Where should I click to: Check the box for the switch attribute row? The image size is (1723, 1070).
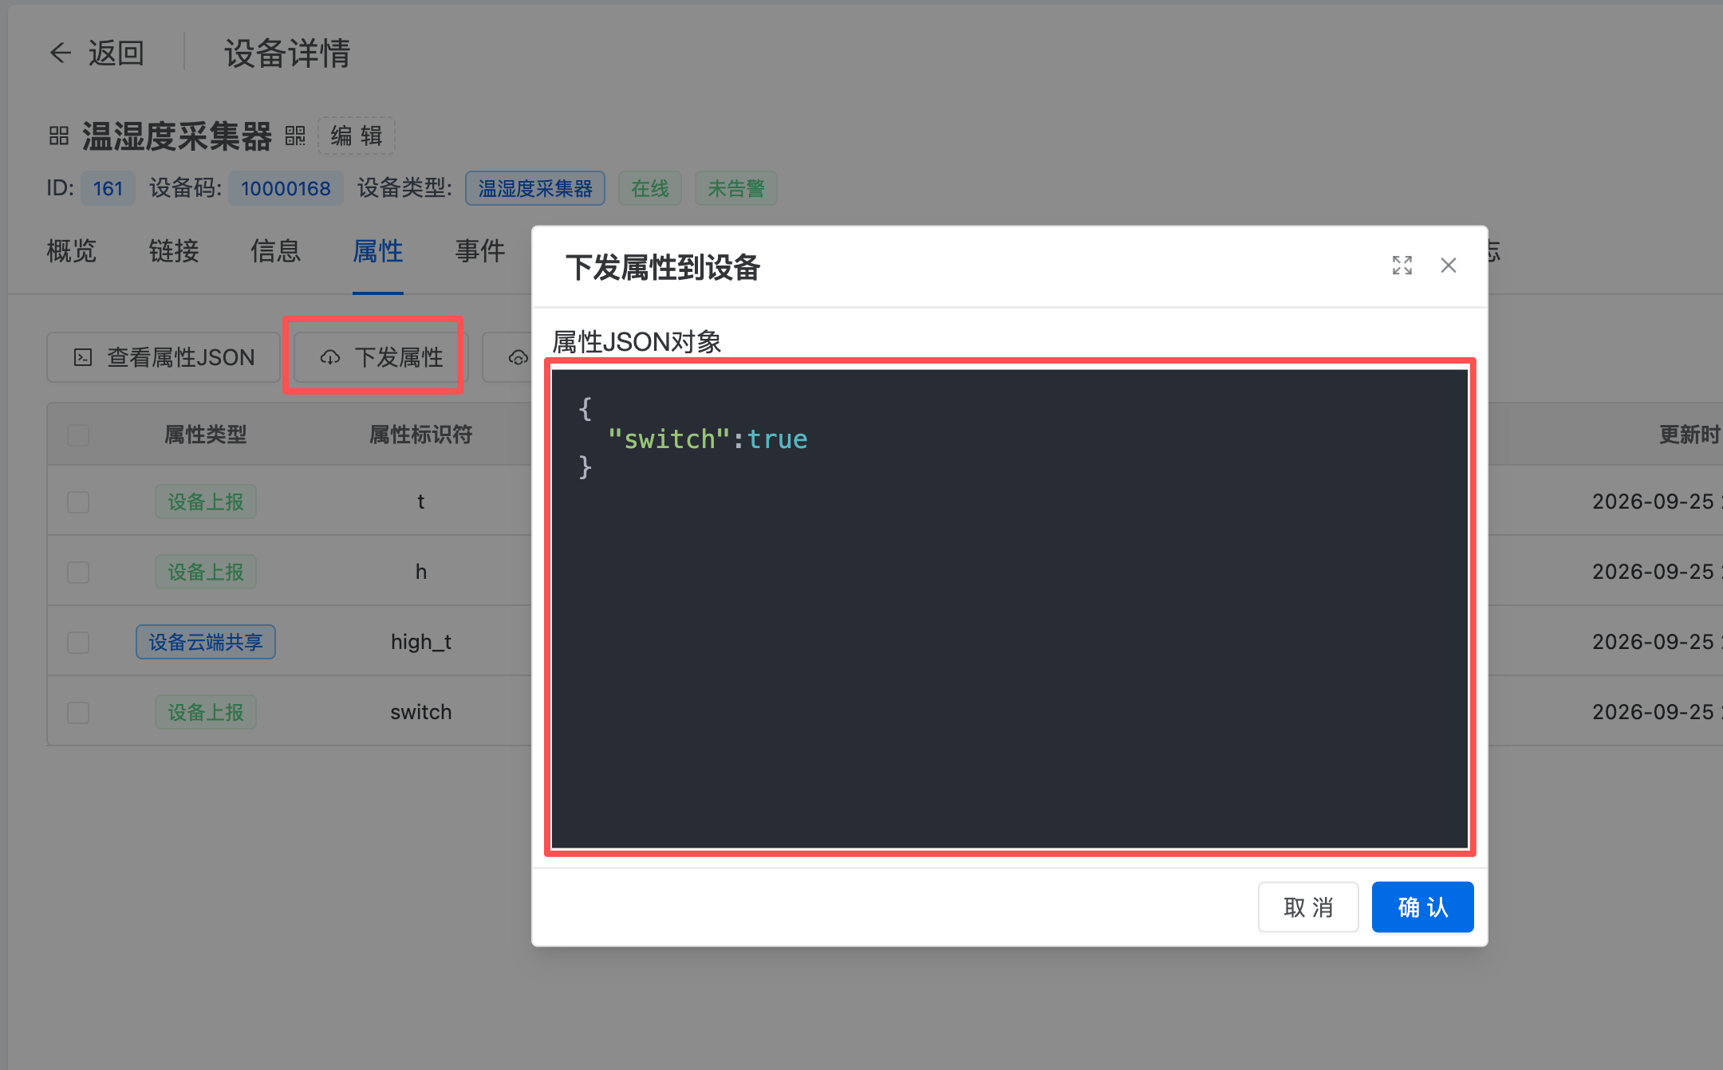(78, 713)
